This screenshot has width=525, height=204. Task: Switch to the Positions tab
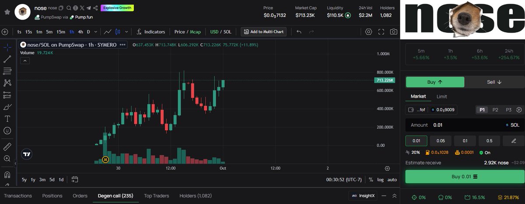(52, 196)
